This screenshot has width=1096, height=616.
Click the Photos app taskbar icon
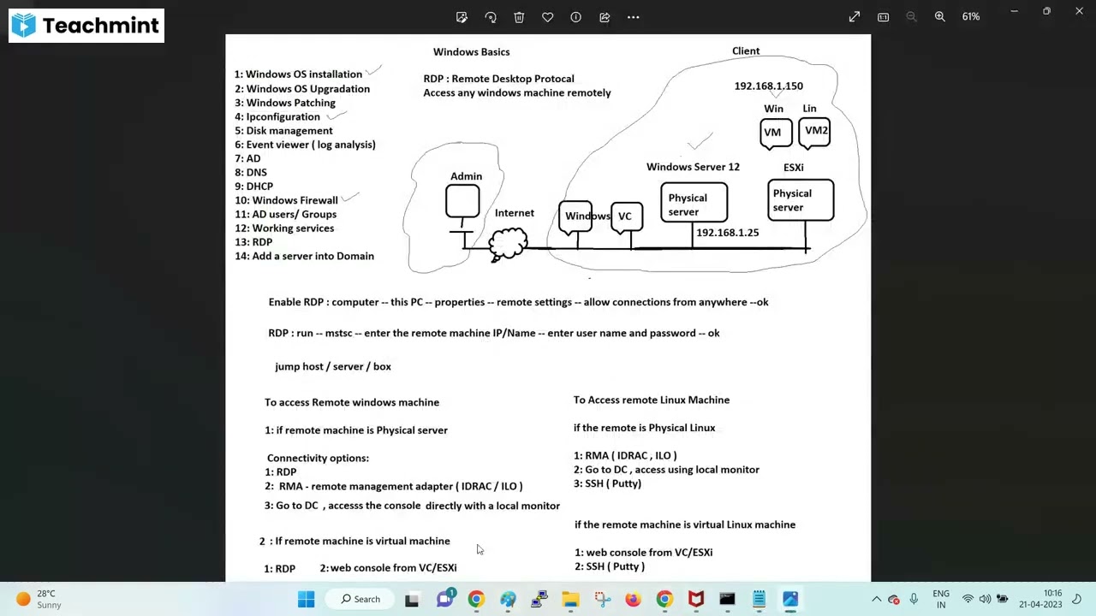(x=790, y=599)
